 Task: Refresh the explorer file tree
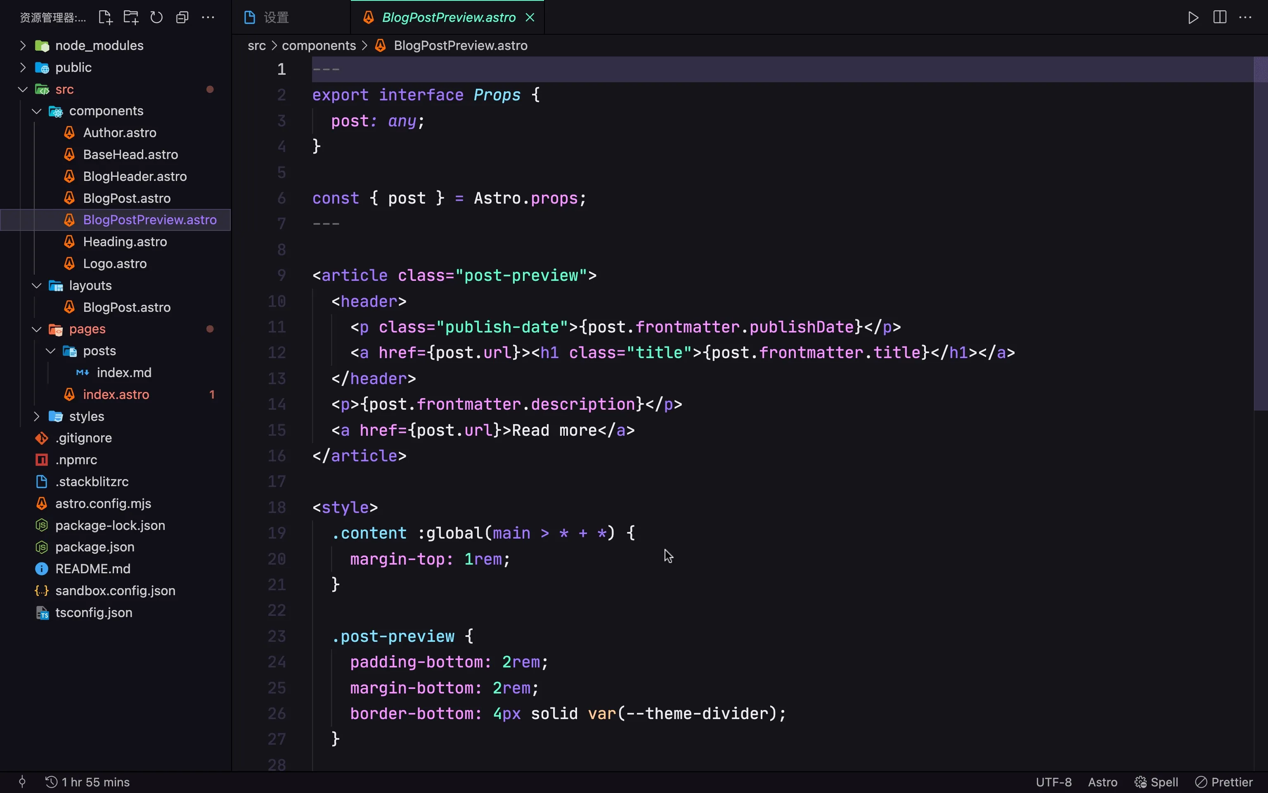[x=156, y=17]
